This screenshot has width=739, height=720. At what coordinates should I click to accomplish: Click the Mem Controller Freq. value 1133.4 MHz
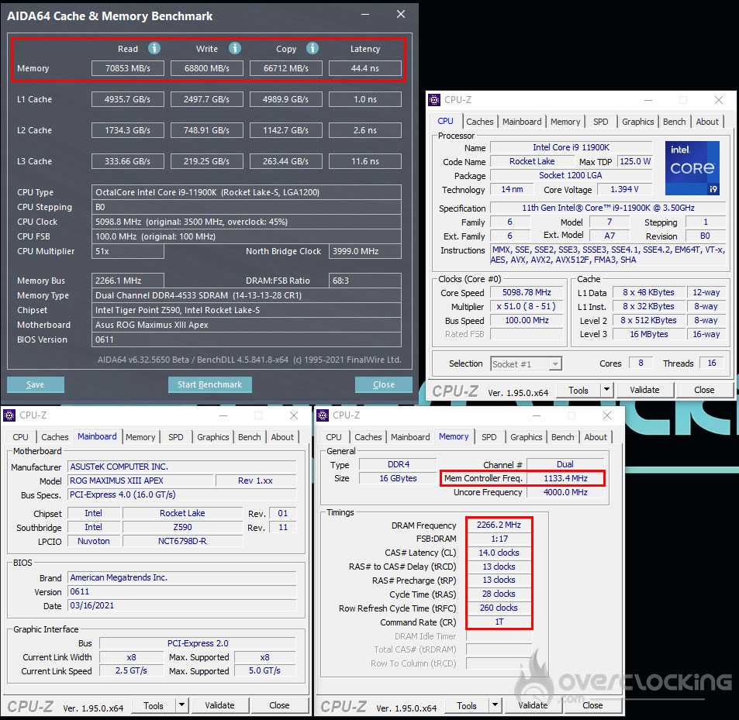pos(565,478)
